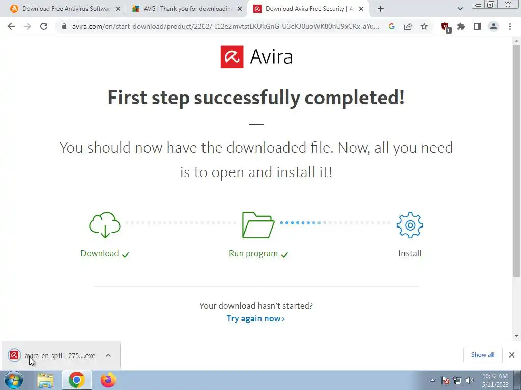Open the Extensions puzzle icon
The height and width of the screenshot is (390, 521).
(x=461, y=26)
